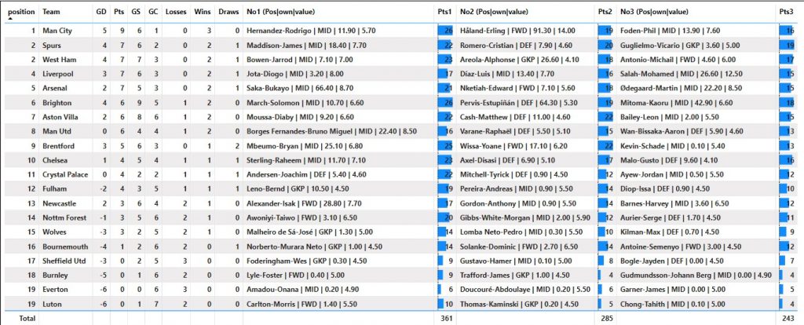This screenshot has height=325, width=804.
Task: Click the Liverpool team name cell
Action: (x=57, y=73)
